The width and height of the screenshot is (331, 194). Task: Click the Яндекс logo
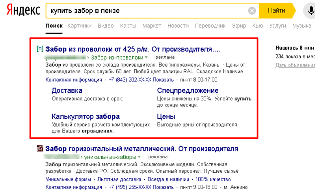coord(23,10)
